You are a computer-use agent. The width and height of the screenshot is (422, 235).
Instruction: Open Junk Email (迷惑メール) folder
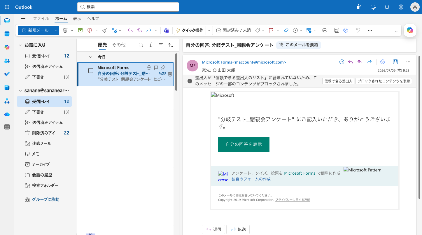click(x=44, y=143)
